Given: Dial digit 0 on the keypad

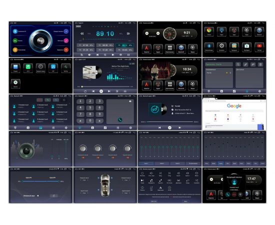Looking at the screenshot, I should (90, 120).
